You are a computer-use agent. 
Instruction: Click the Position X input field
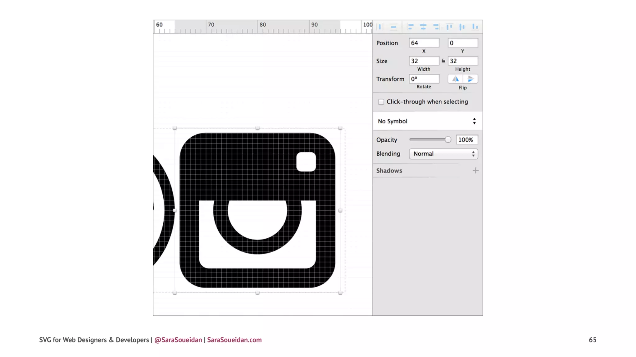(424, 43)
